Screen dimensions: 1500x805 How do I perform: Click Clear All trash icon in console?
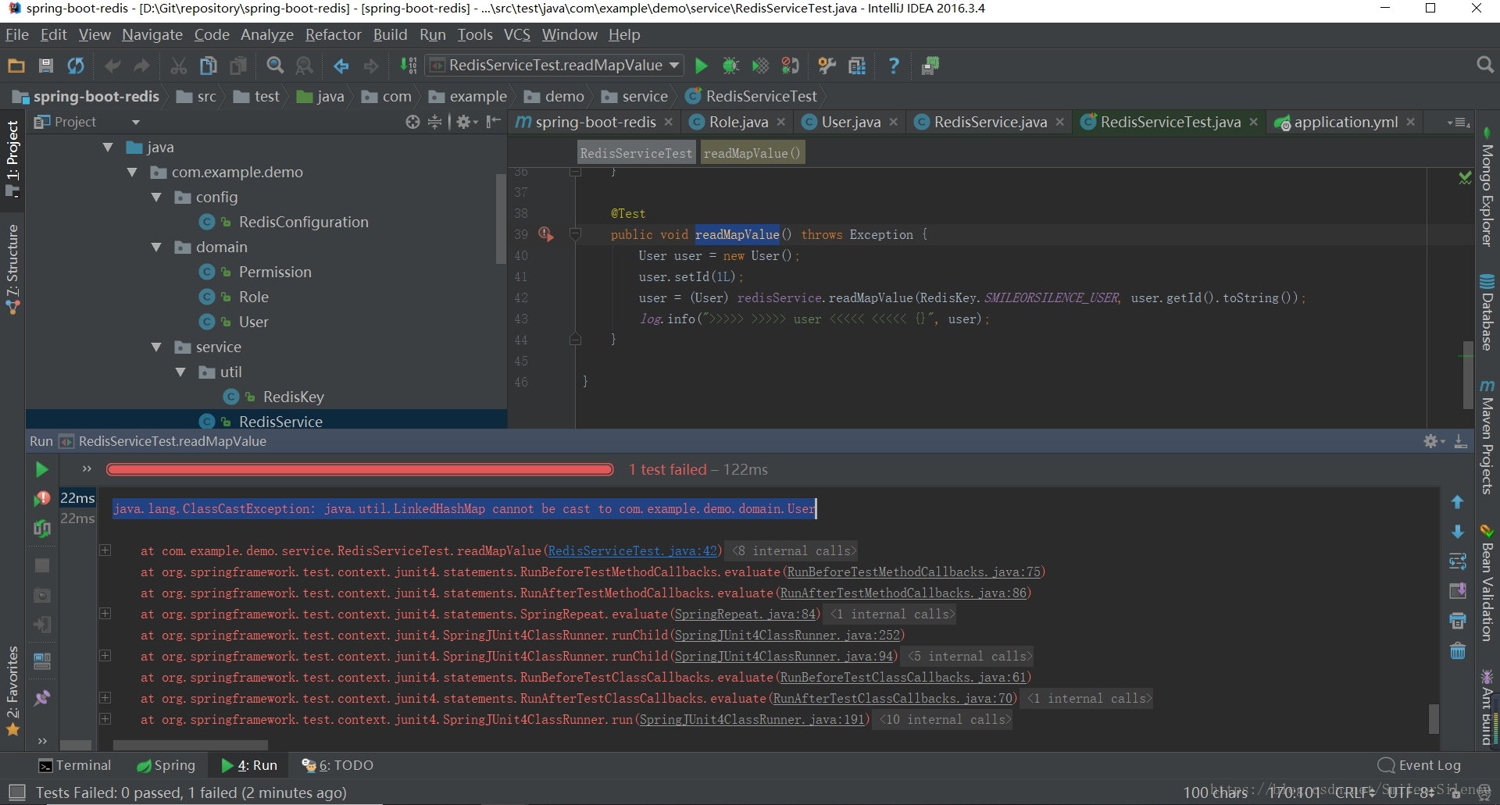click(1457, 651)
